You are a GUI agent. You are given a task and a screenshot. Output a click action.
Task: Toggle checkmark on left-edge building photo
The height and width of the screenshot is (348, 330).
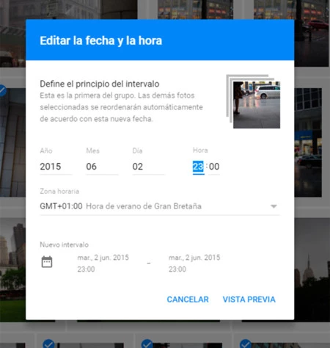(2, 90)
